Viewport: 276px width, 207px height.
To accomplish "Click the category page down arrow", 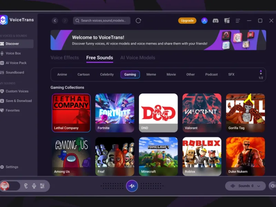I will [261, 74].
